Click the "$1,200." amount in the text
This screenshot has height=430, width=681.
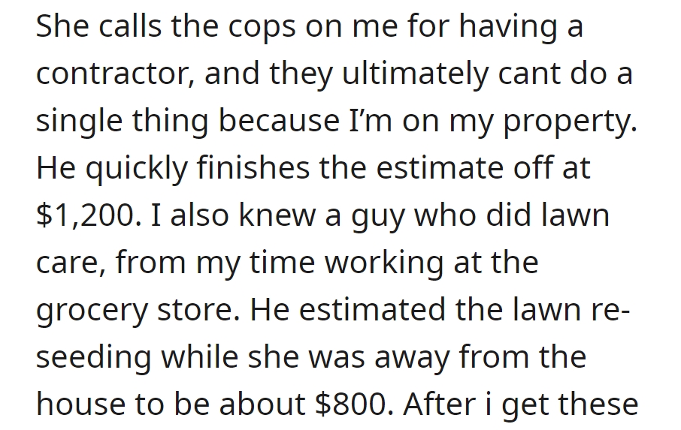click(89, 215)
